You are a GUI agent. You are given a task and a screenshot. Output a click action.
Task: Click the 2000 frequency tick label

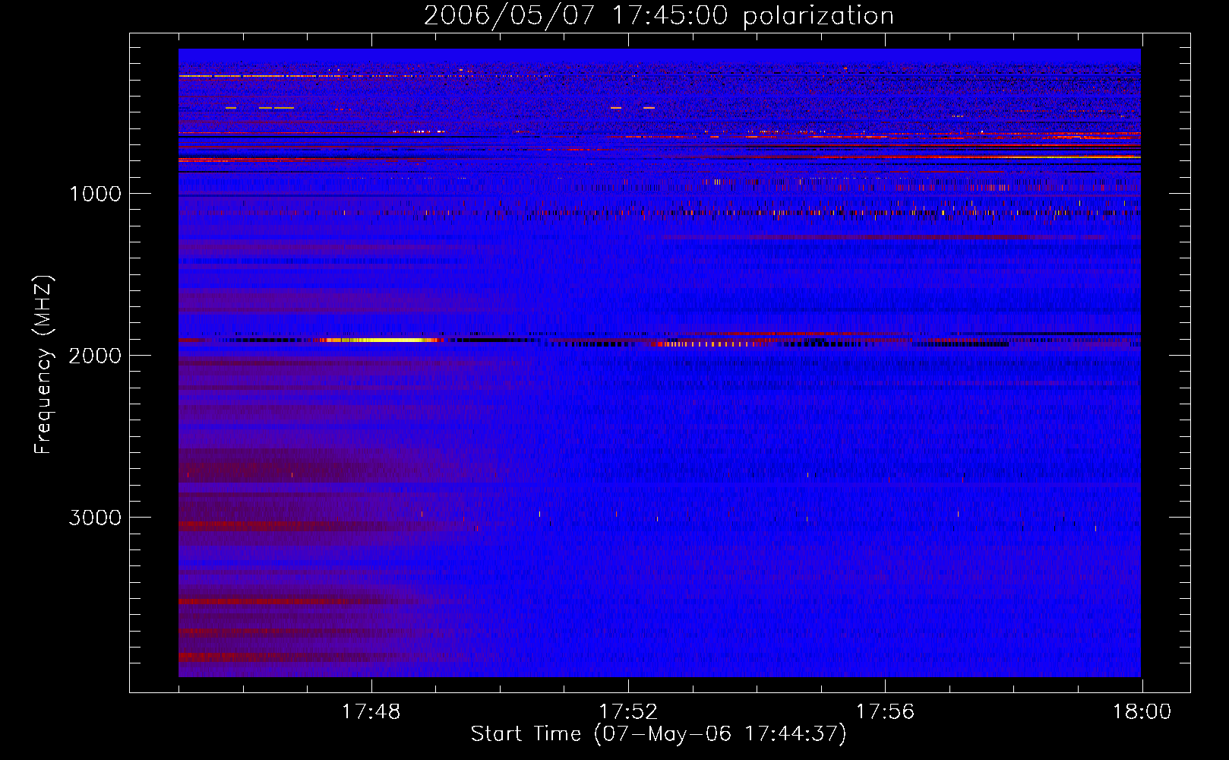pyautogui.click(x=95, y=356)
